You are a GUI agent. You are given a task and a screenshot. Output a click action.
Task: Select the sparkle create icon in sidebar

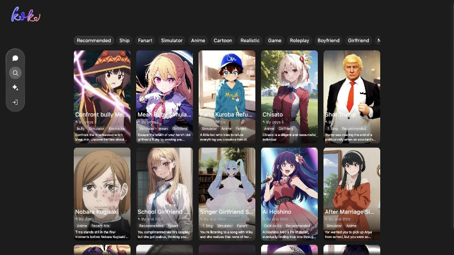click(15, 88)
